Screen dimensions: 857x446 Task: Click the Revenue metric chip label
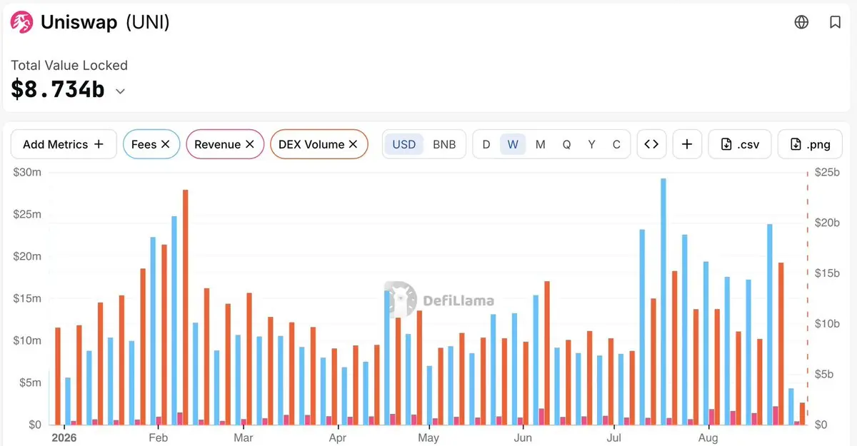[217, 144]
